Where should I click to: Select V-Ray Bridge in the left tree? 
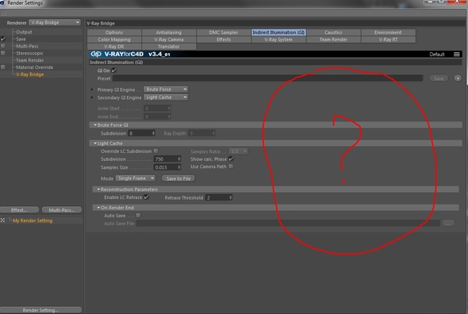tap(30, 75)
